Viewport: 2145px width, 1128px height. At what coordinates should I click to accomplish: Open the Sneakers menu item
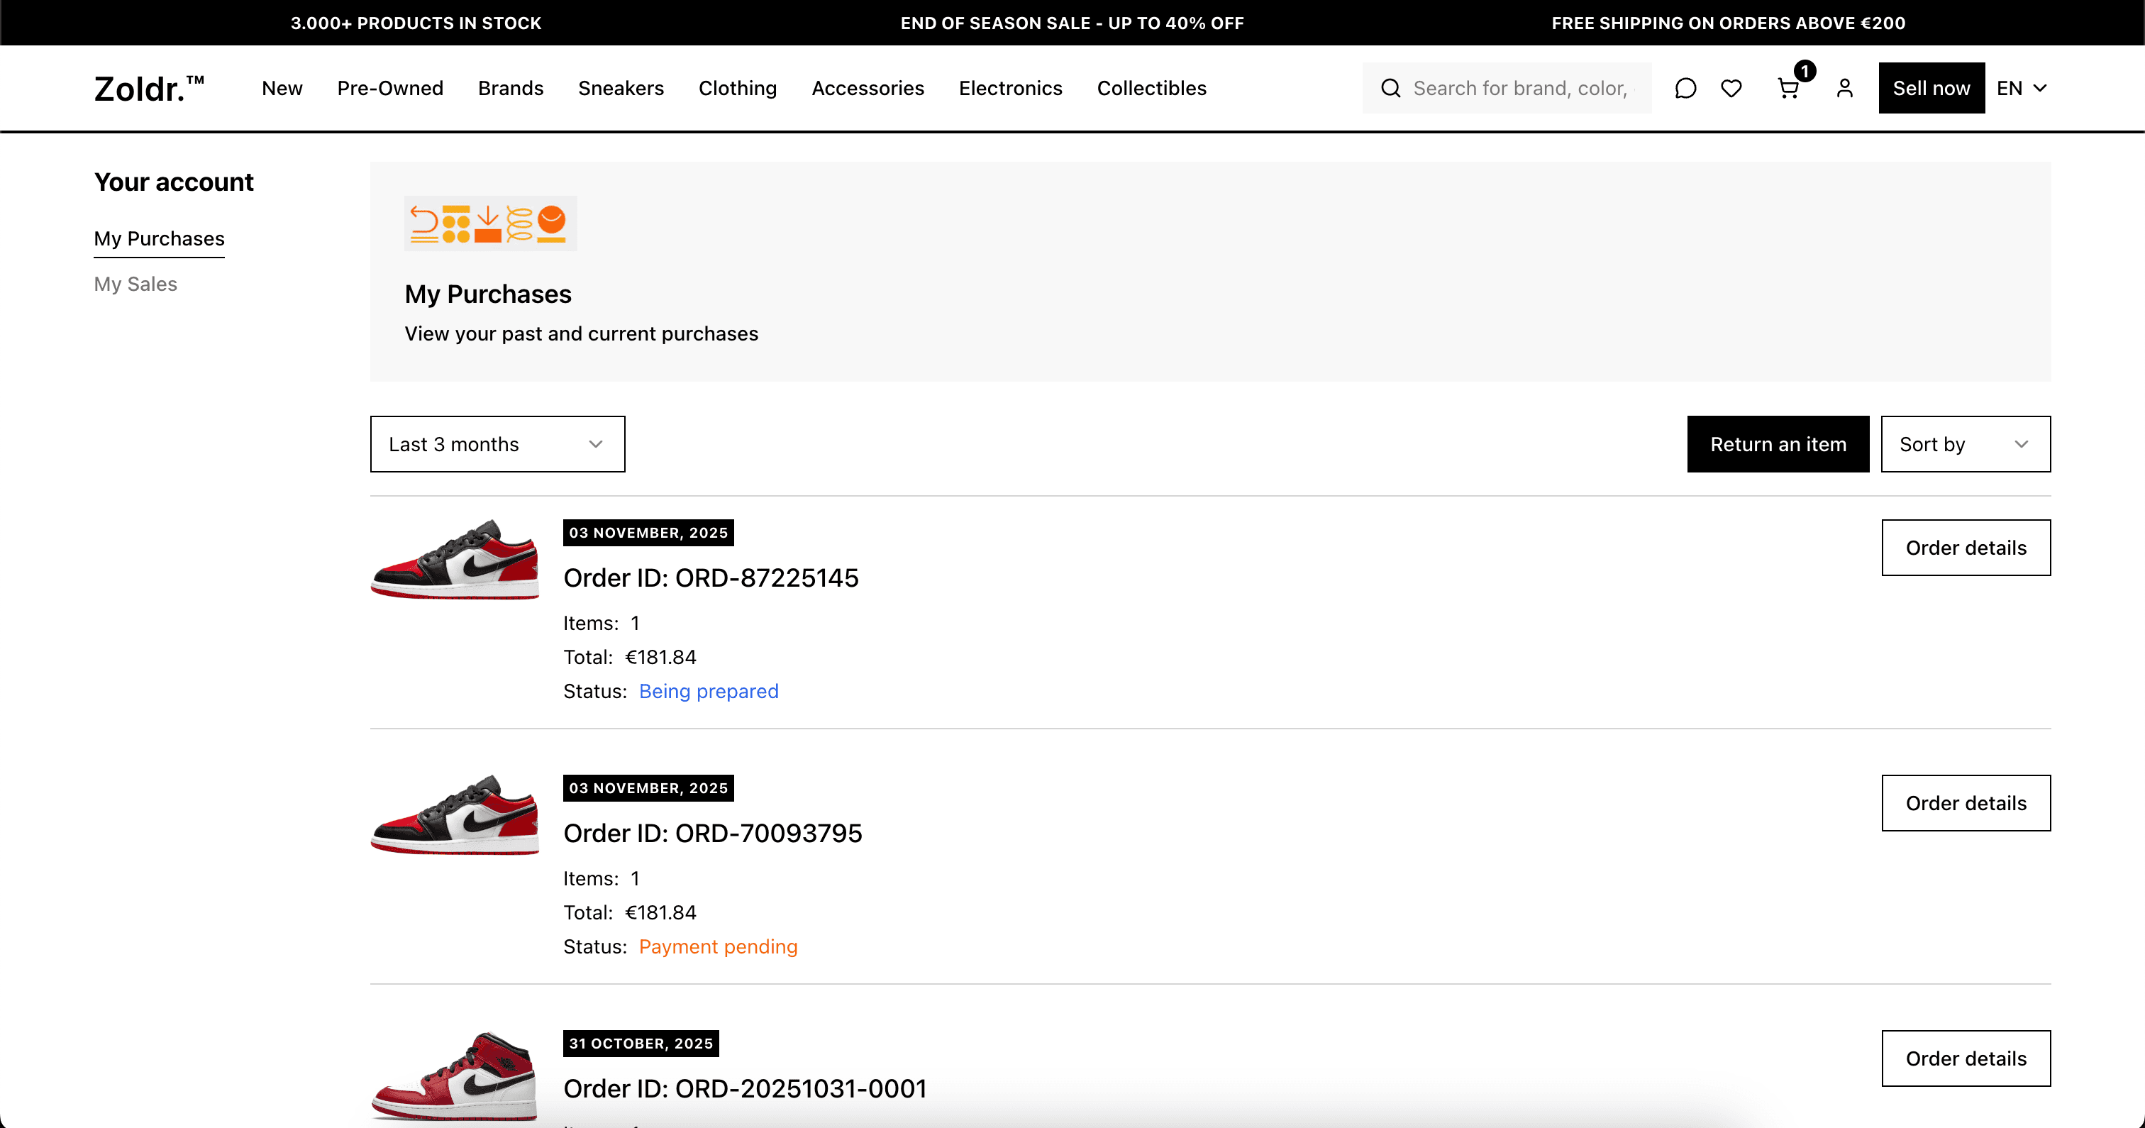[621, 88]
